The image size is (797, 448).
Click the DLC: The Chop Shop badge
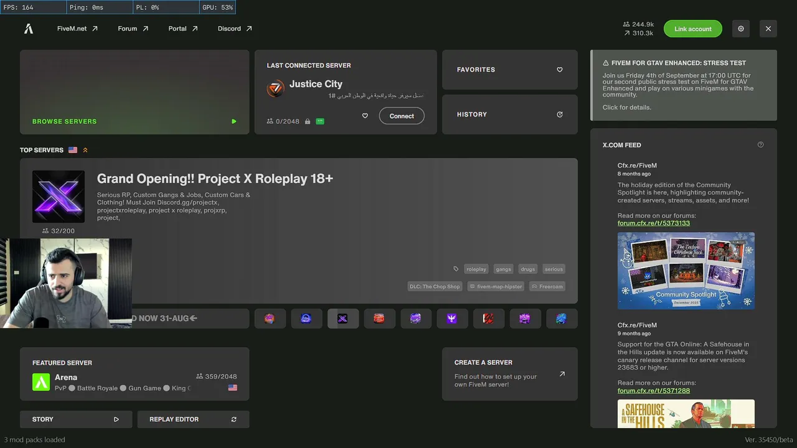point(435,286)
